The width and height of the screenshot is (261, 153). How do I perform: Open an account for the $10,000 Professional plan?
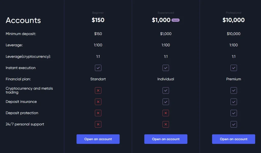233,139
